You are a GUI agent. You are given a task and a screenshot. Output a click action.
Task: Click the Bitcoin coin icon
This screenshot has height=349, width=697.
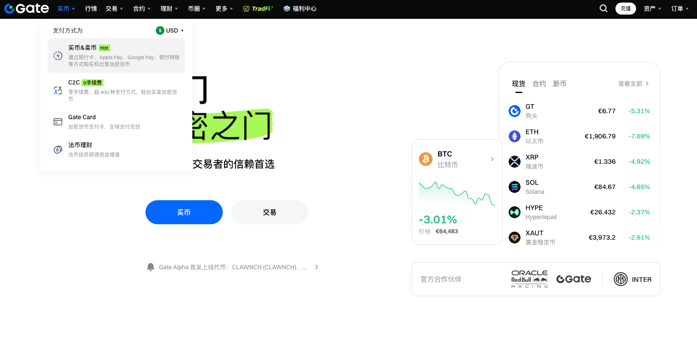pyautogui.click(x=425, y=159)
